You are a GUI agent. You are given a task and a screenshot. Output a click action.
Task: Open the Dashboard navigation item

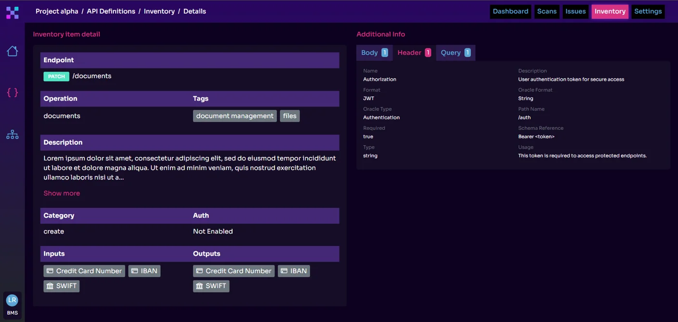pos(510,11)
